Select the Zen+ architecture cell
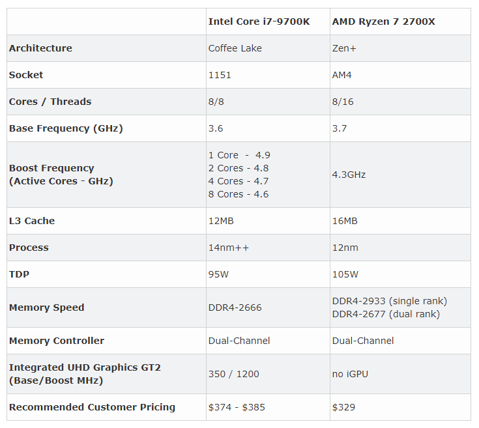 [345, 48]
